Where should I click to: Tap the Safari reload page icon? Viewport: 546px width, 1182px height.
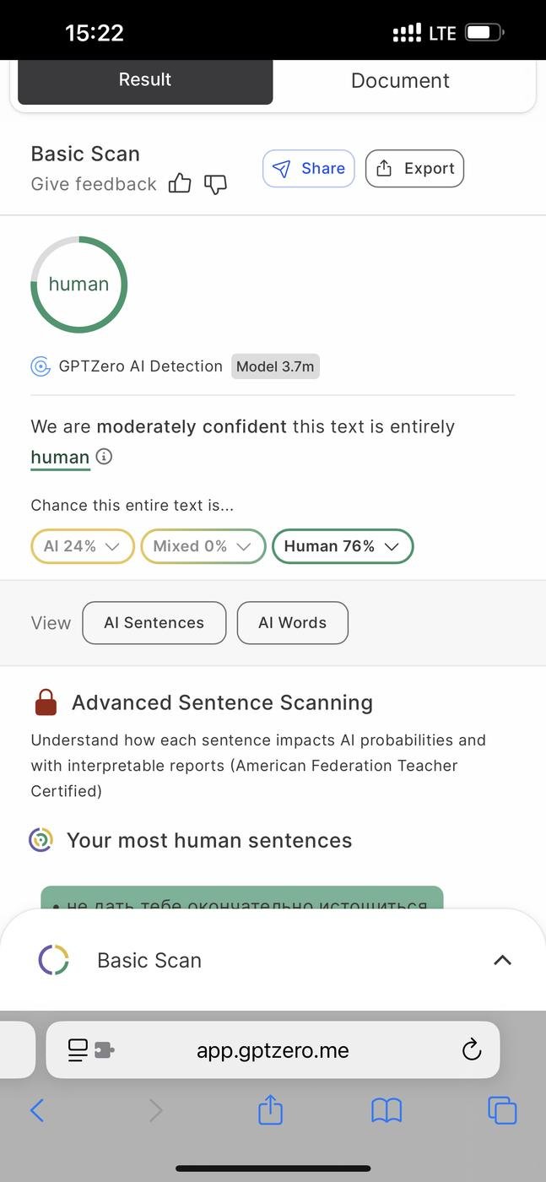pyautogui.click(x=472, y=1049)
